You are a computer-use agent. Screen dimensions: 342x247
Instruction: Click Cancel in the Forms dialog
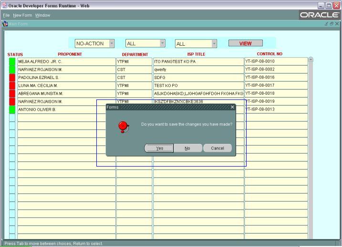point(218,148)
